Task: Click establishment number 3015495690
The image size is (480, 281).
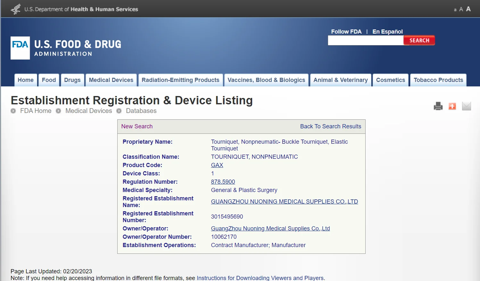Action: click(227, 217)
